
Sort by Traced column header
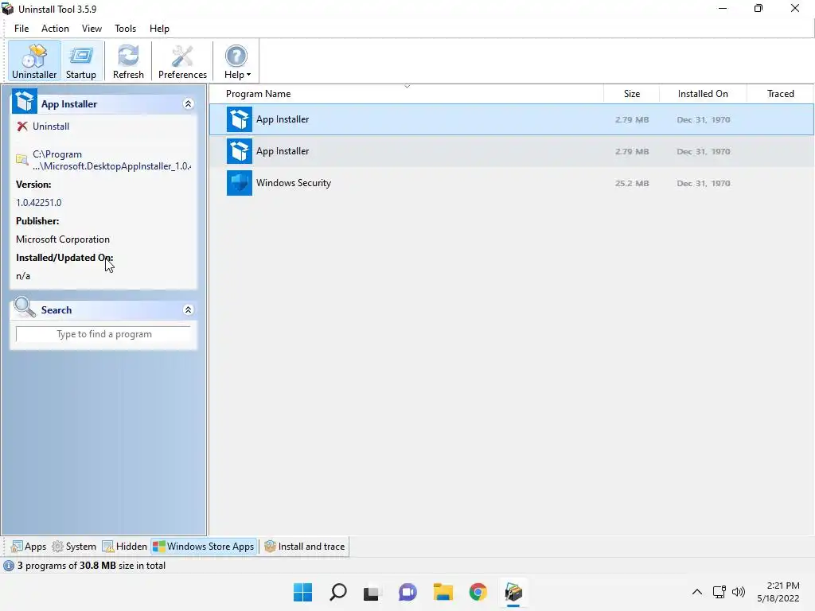tap(780, 94)
